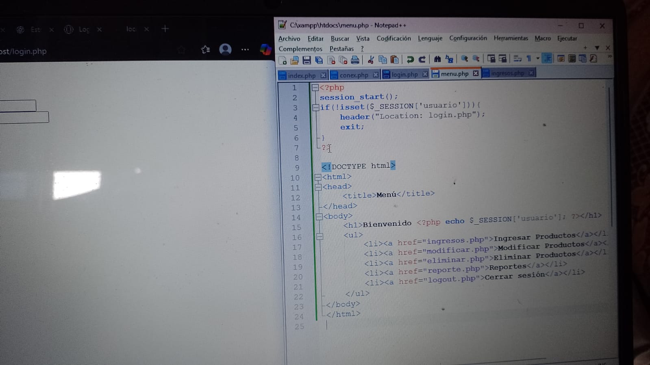The width and height of the screenshot is (650, 365).
Task: Toggle the highlighted indent guide button
Action: tap(547, 58)
